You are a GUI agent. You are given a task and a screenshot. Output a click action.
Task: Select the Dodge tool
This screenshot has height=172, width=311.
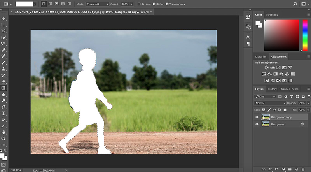(x=3, y=100)
